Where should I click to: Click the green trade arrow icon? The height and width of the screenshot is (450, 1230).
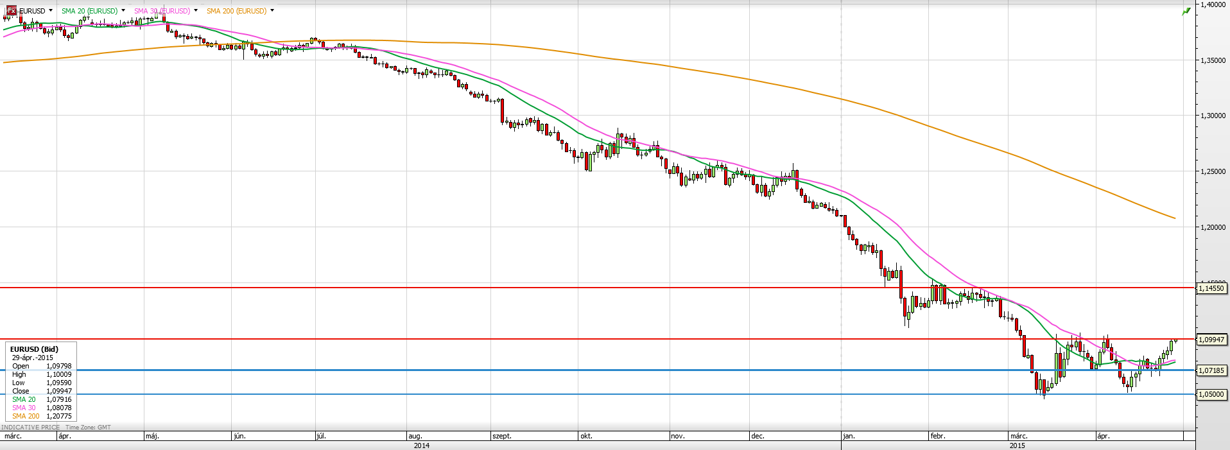click(x=1186, y=11)
